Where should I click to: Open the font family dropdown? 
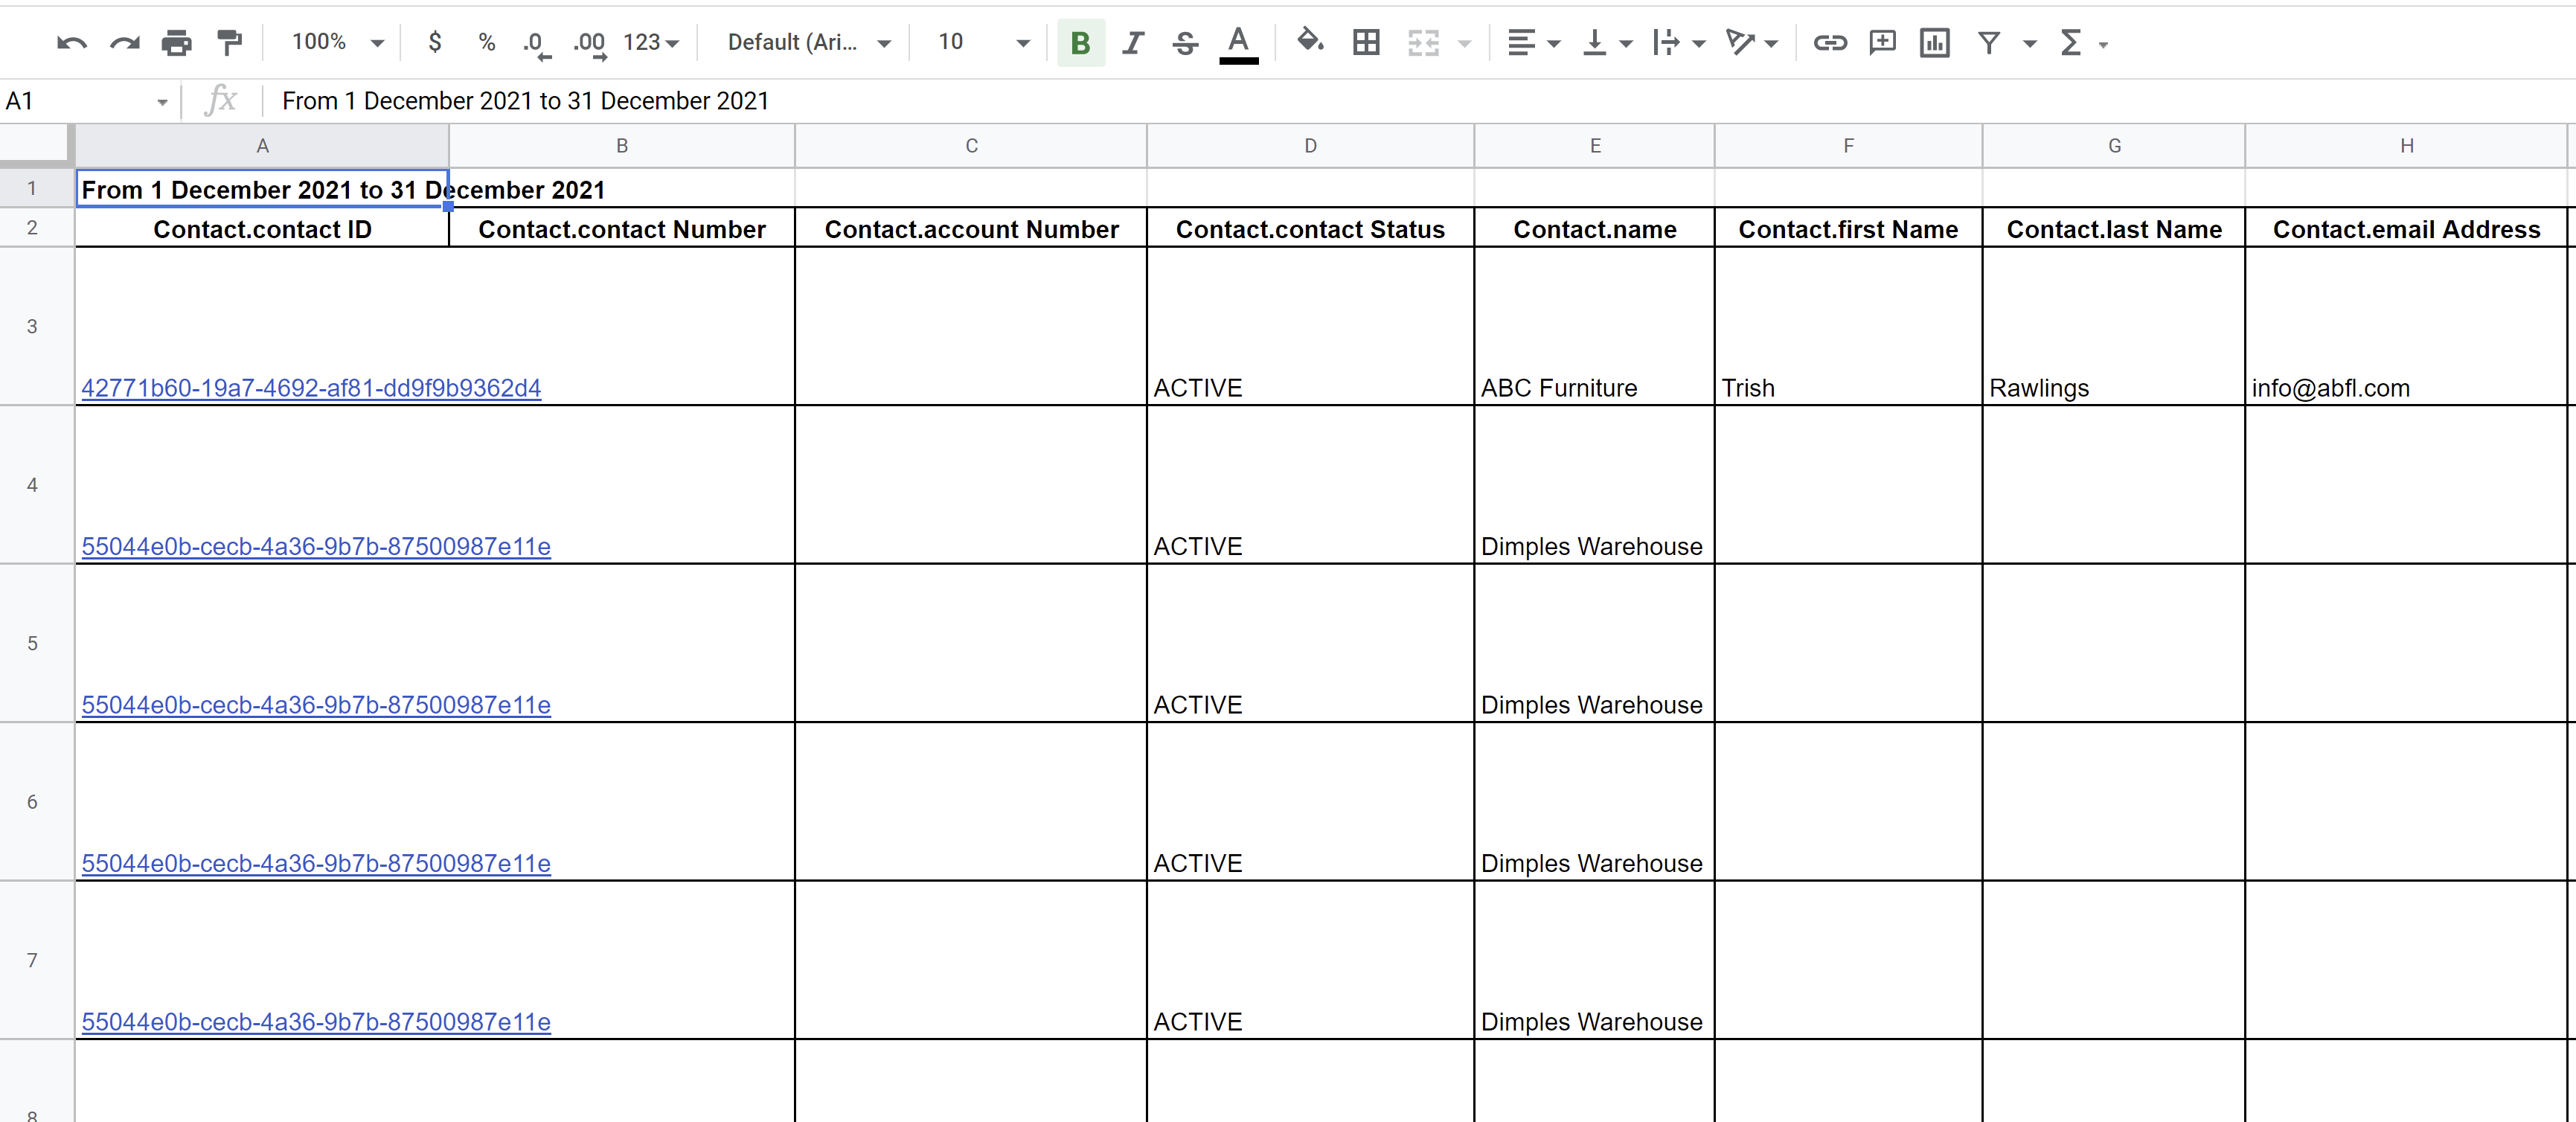(x=809, y=42)
